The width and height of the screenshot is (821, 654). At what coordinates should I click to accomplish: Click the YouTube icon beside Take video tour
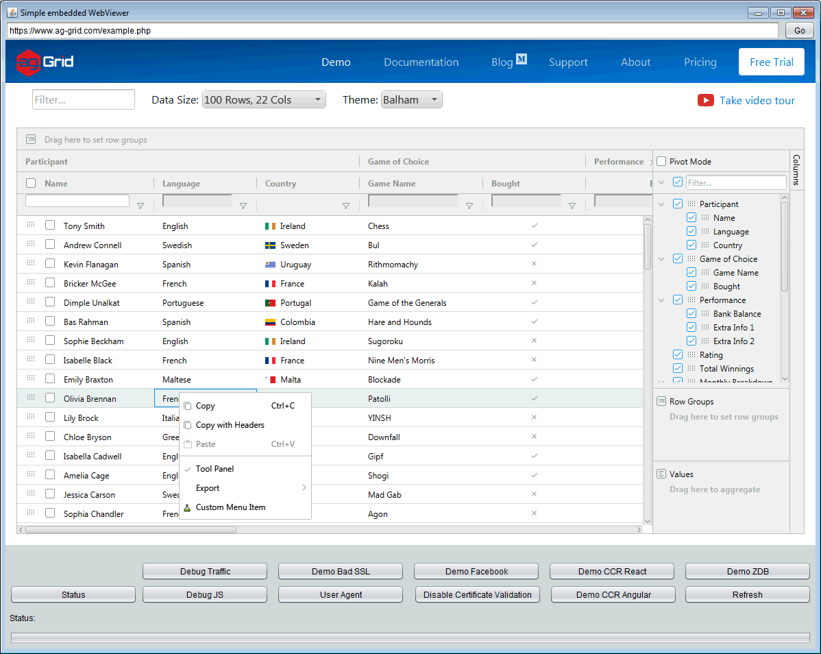click(x=705, y=100)
